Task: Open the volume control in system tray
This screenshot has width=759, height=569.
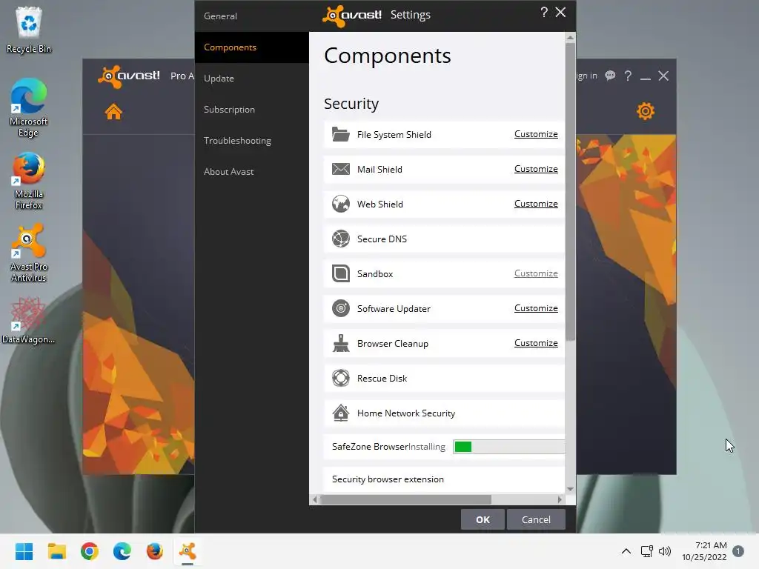Action: [665, 551]
